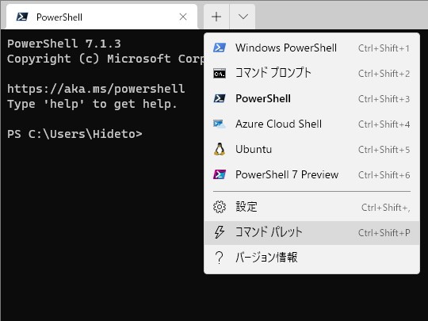This screenshot has height=321, width=428.
Task: Collapse the profile dropdown chevron
Action: tap(243, 17)
